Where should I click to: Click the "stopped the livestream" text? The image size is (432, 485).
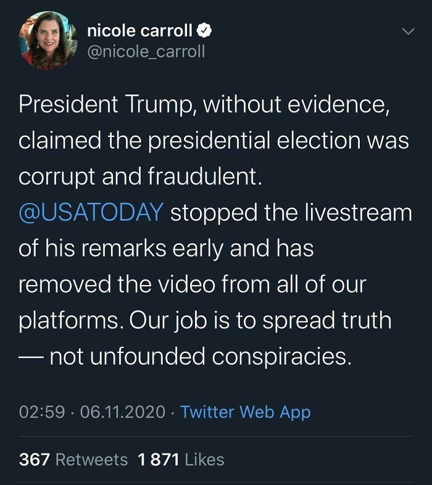[x=291, y=212]
